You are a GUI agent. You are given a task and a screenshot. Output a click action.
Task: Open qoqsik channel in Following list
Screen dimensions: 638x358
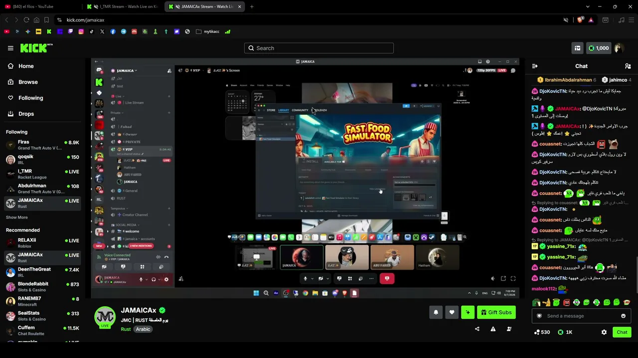[42, 160]
